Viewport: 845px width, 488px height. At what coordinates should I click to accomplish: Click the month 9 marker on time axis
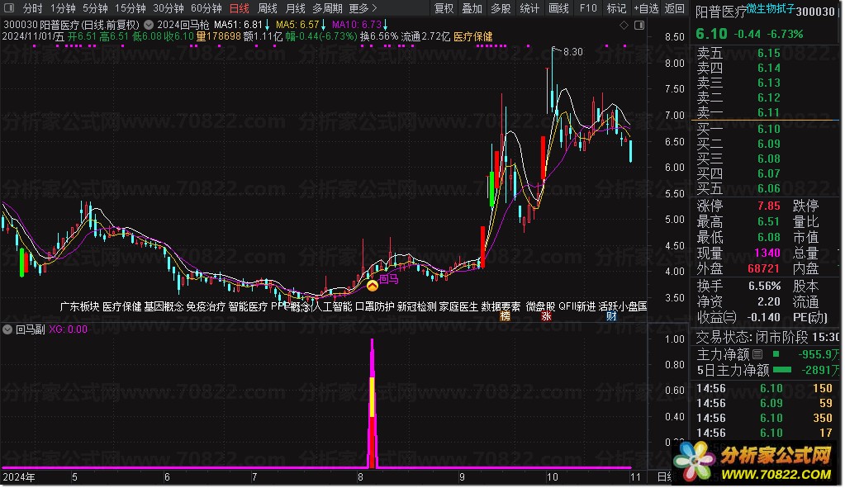462,476
